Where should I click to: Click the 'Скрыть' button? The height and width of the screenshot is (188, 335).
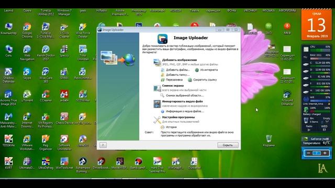[x=228, y=145]
